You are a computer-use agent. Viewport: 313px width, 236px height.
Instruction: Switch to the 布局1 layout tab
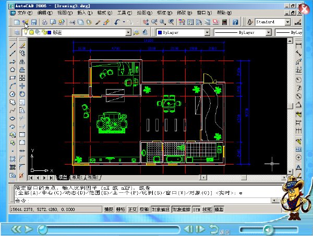[78, 177]
